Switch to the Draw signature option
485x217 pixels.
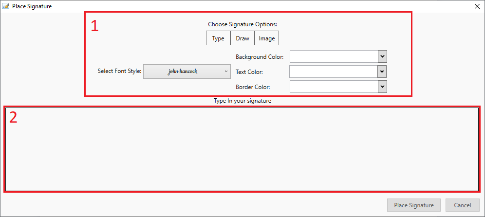pyautogui.click(x=242, y=38)
